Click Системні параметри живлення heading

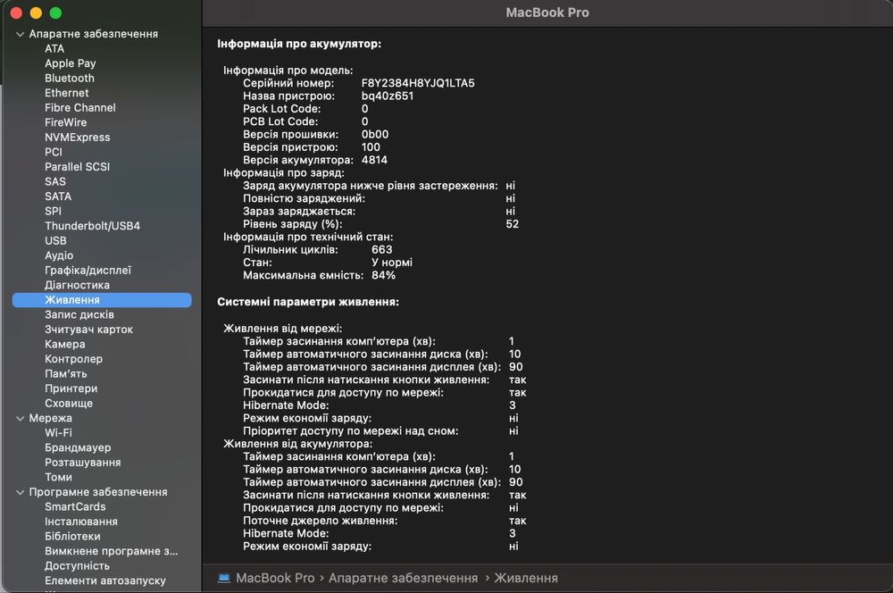click(x=308, y=303)
